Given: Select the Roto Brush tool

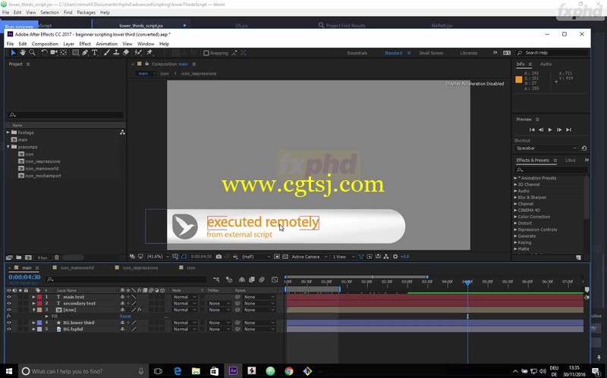Looking at the screenshot, I should [x=137, y=52].
